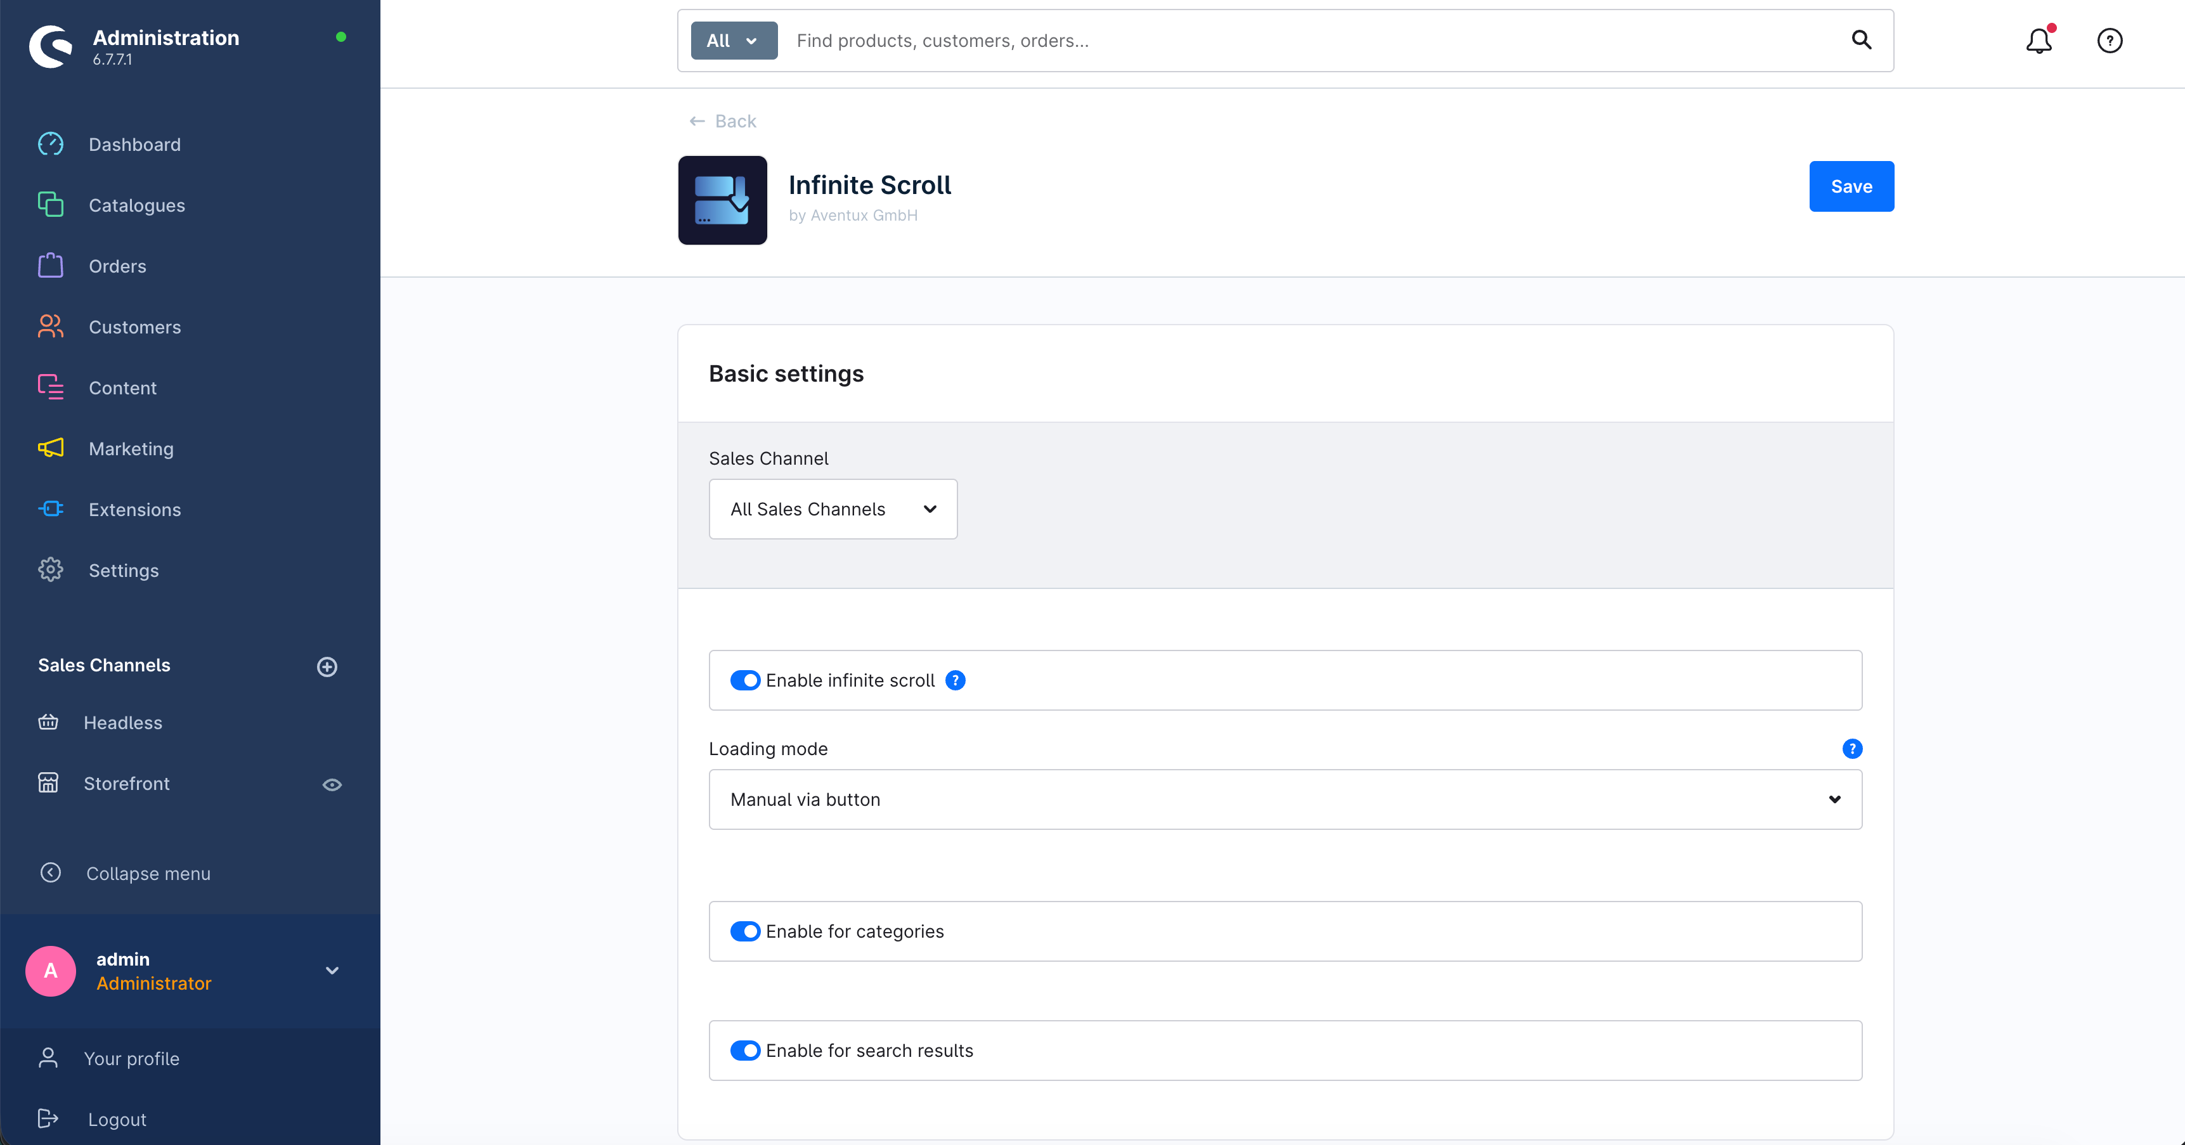
Task: Expand the admin user menu chevron
Action: pos(332,970)
